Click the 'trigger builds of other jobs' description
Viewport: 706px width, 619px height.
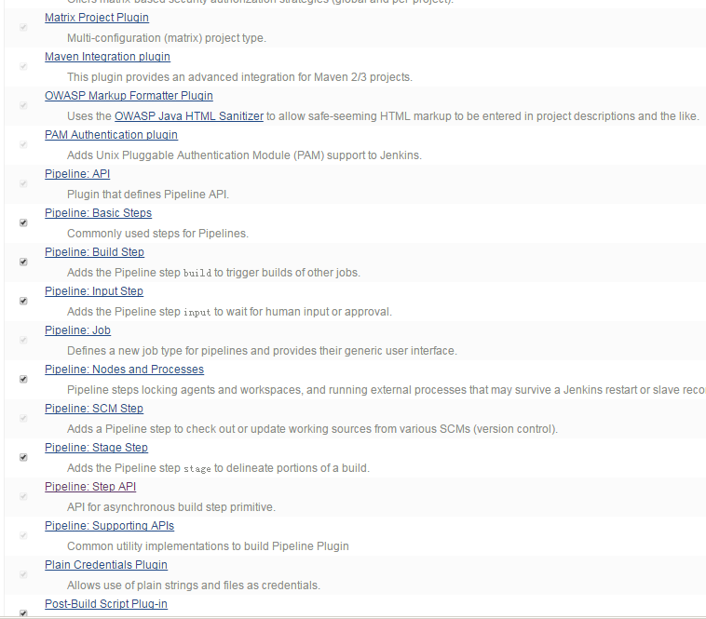click(213, 273)
